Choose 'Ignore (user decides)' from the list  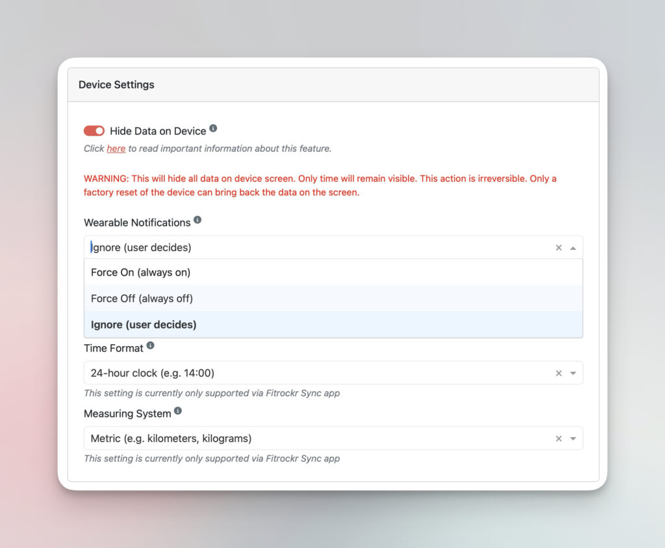click(144, 325)
